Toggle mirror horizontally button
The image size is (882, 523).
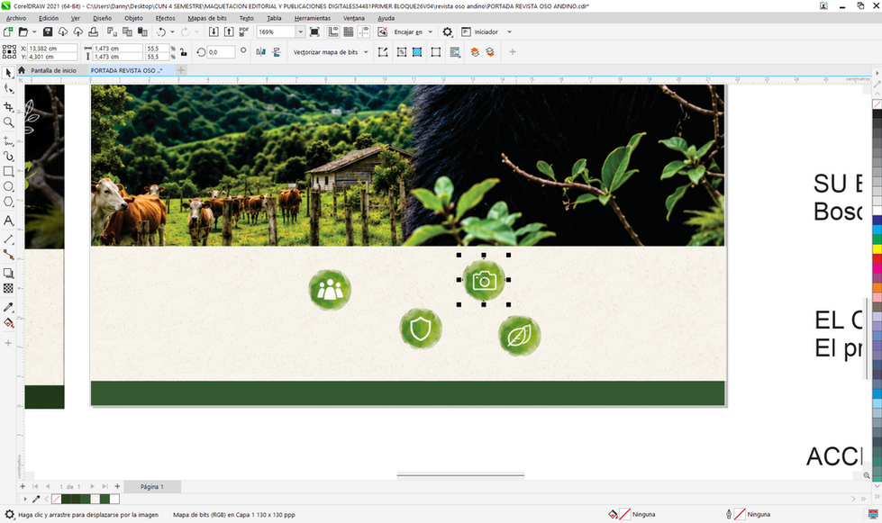260,52
